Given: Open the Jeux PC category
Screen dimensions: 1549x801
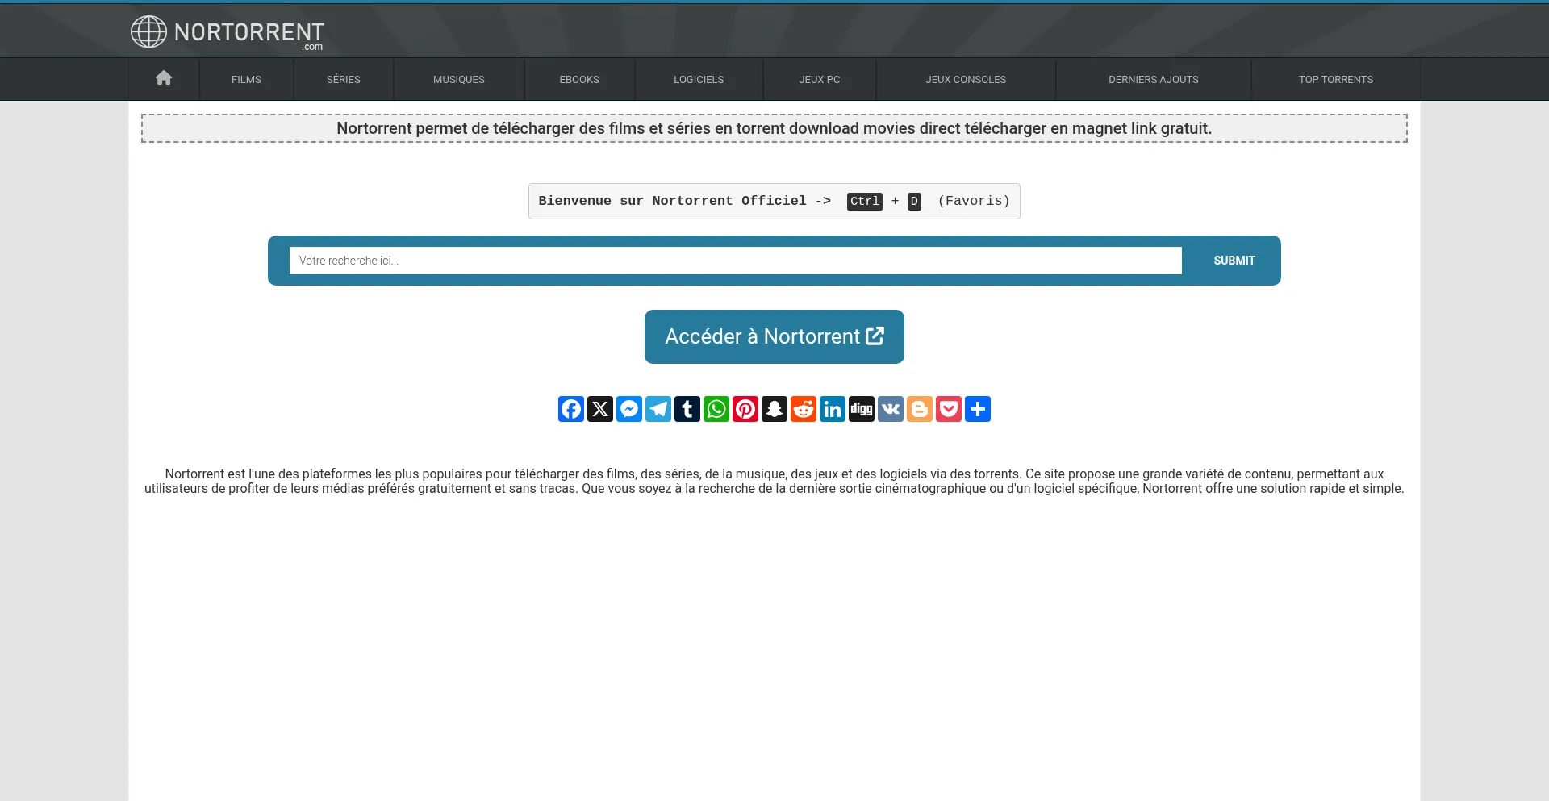Looking at the screenshot, I should click(820, 79).
